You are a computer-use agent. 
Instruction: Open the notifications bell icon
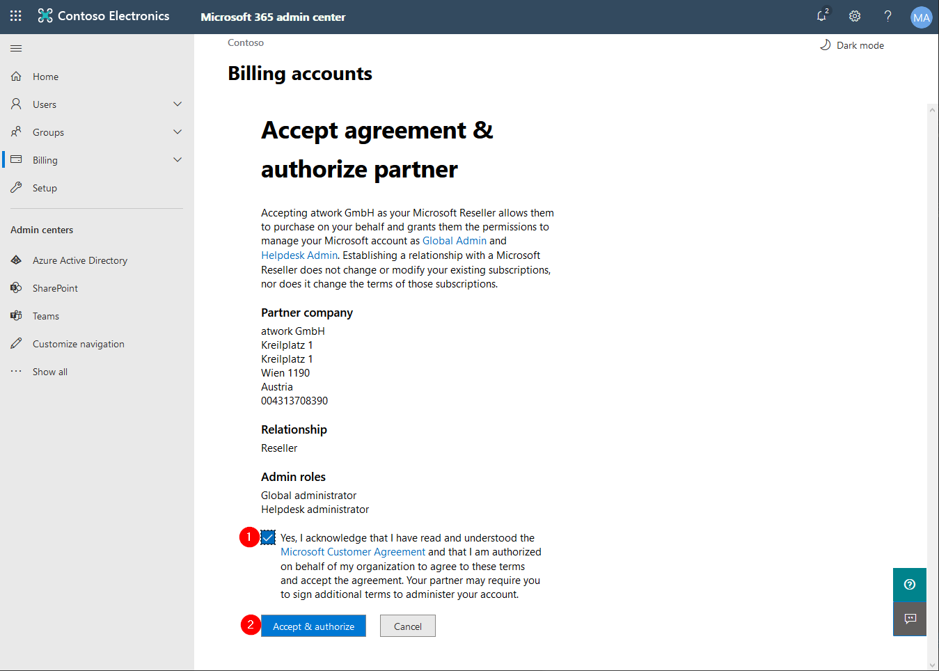822,16
